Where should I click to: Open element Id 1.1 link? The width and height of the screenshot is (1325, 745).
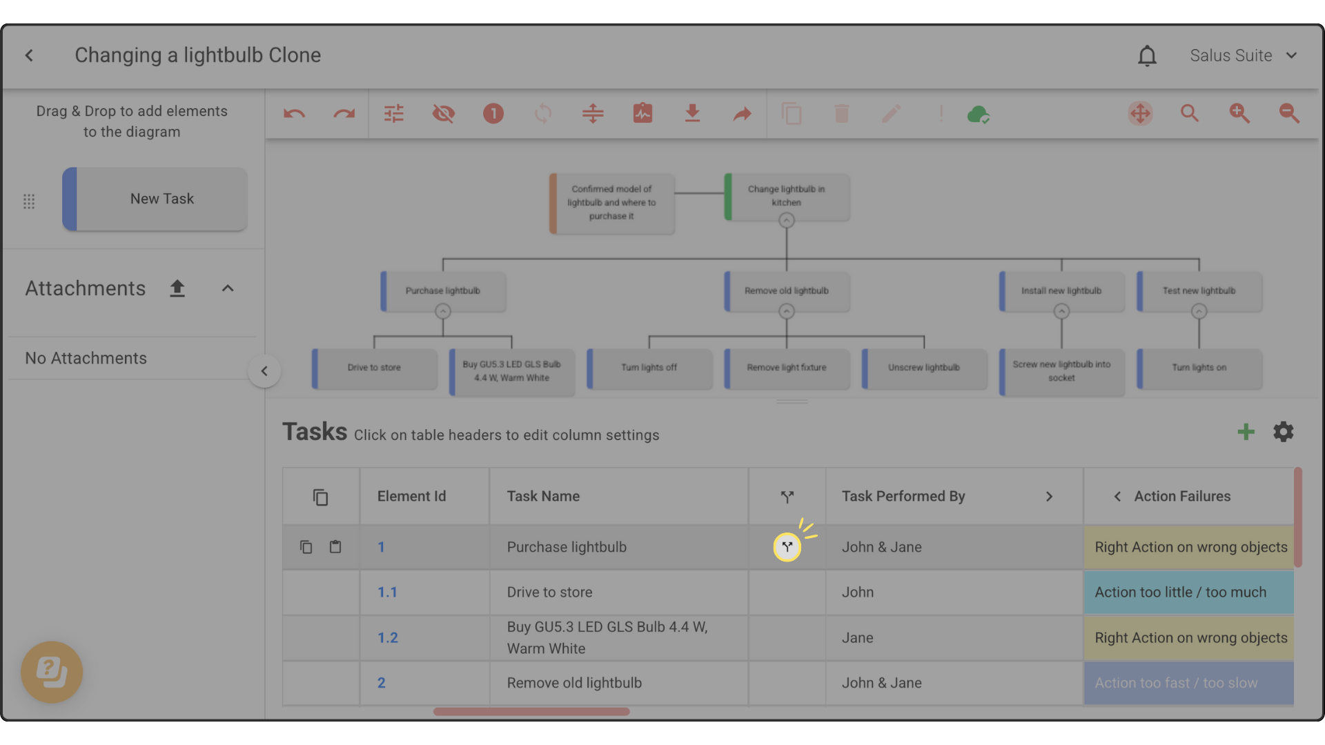coord(387,593)
